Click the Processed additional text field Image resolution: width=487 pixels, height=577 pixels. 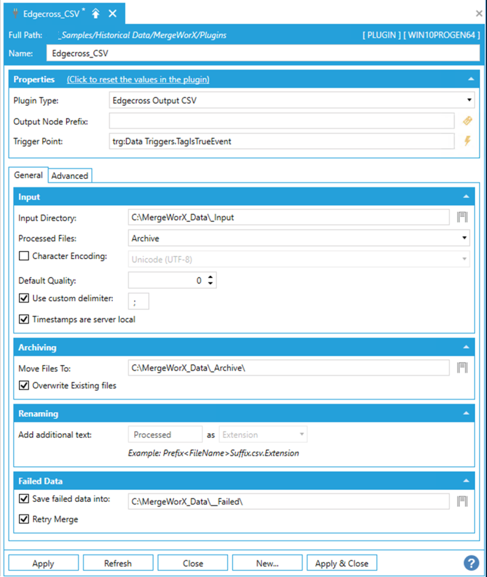pos(165,434)
